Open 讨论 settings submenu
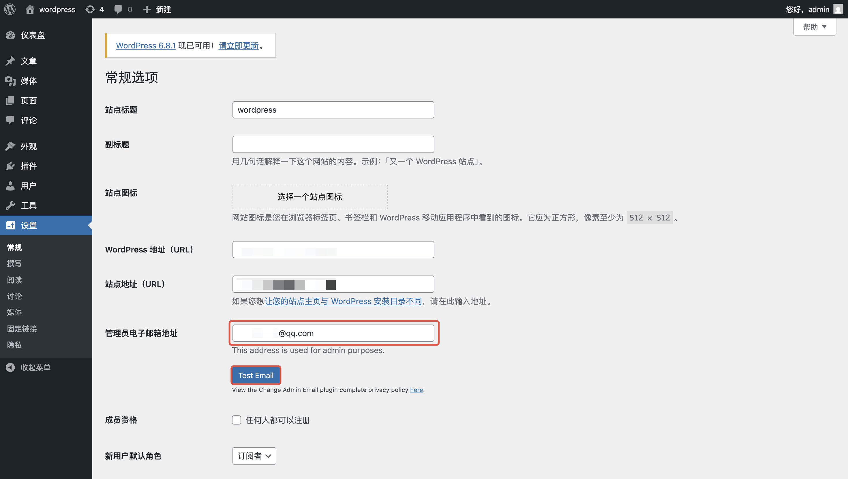 tap(14, 296)
